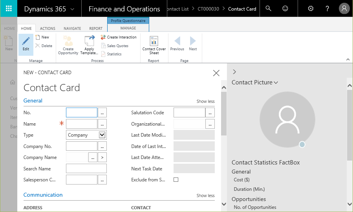Open Statistics from the ribbon

click(111, 54)
